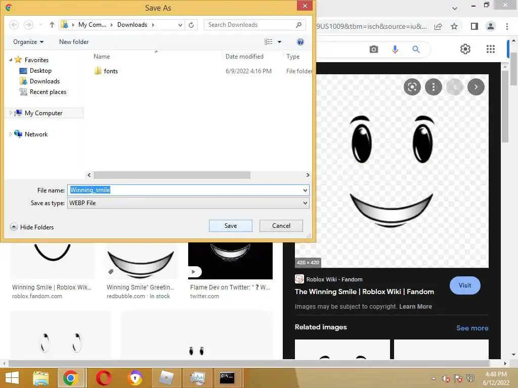Open Learn More copyright link

[415, 307]
